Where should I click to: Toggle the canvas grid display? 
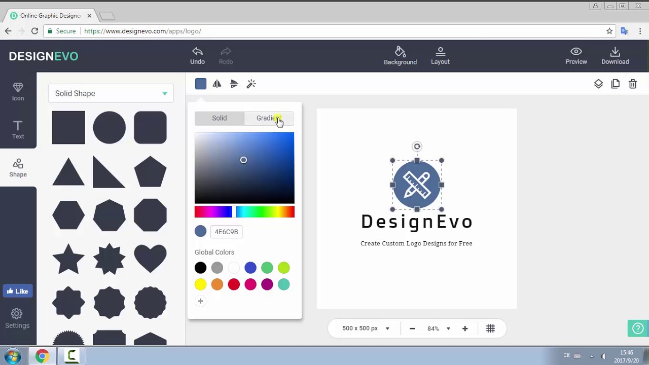click(490, 328)
